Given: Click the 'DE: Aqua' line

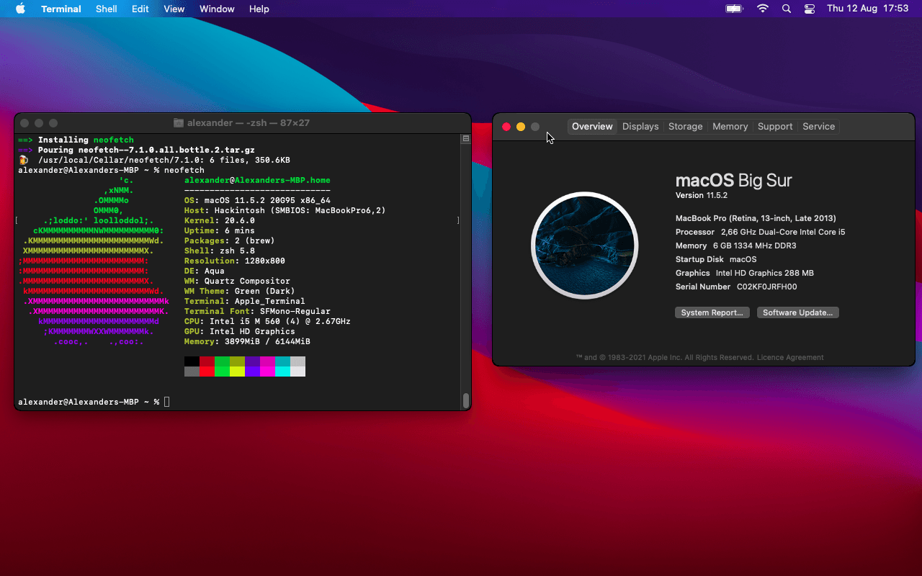Looking at the screenshot, I should tap(205, 271).
